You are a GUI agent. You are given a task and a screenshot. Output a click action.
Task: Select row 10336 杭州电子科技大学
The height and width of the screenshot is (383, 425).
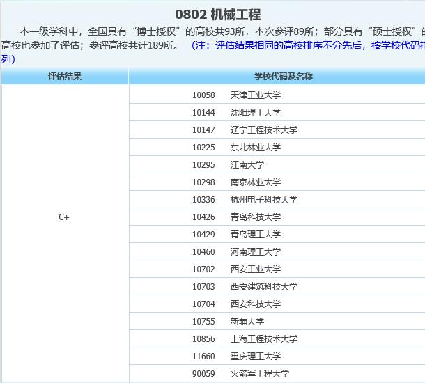277,199
